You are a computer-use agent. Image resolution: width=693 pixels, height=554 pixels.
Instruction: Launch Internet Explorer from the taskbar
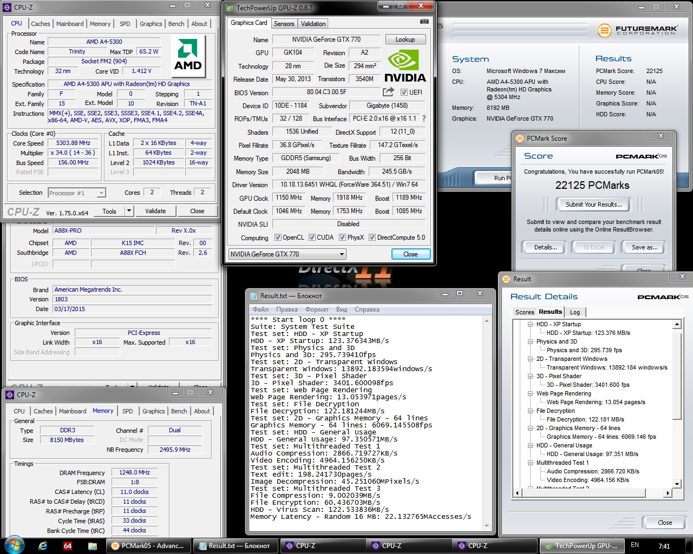(x=43, y=546)
